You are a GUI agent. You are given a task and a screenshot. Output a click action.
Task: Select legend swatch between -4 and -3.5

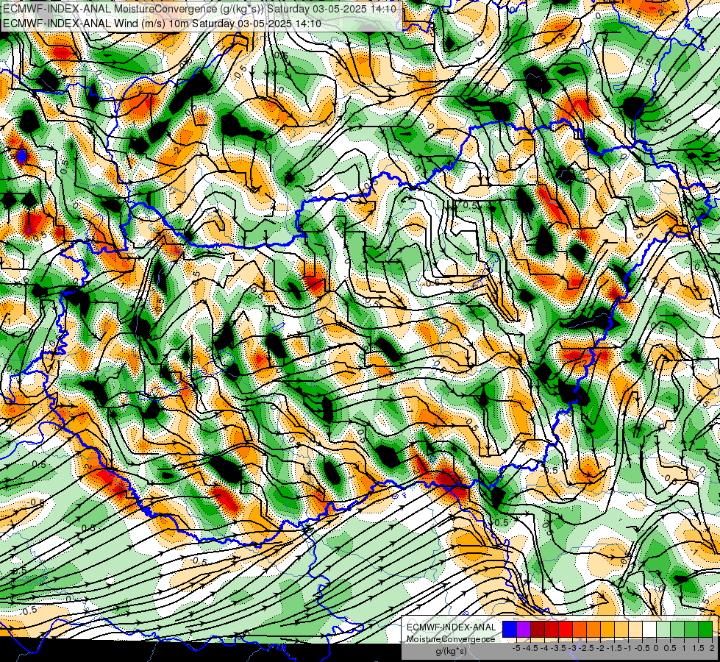(552, 629)
